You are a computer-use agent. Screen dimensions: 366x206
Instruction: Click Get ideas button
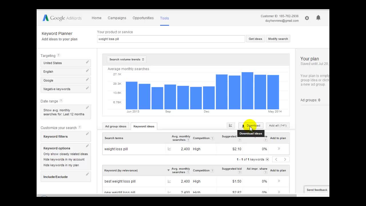point(255,39)
